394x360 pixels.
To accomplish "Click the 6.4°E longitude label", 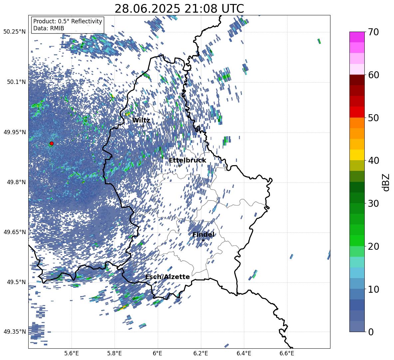I will 244,353.
